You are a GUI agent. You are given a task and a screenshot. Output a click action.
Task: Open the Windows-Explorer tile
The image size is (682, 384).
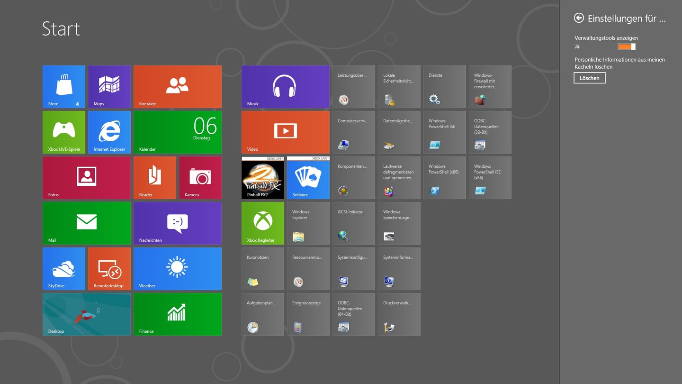(x=308, y=223)
